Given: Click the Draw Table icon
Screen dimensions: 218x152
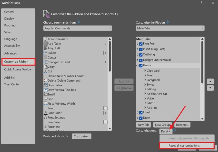Looking at the screenshot, I should (45, 85).
